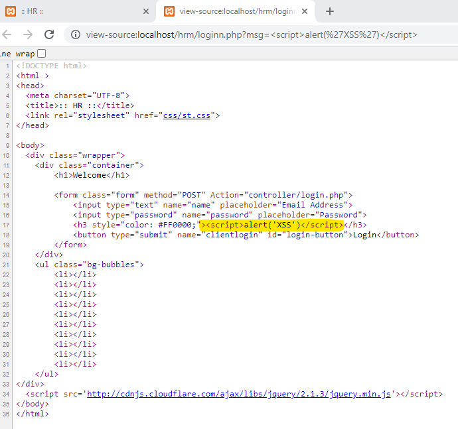The image size is (458, 429).
Task: Click line number 17 in gutter
Action: tap(6, 225)
